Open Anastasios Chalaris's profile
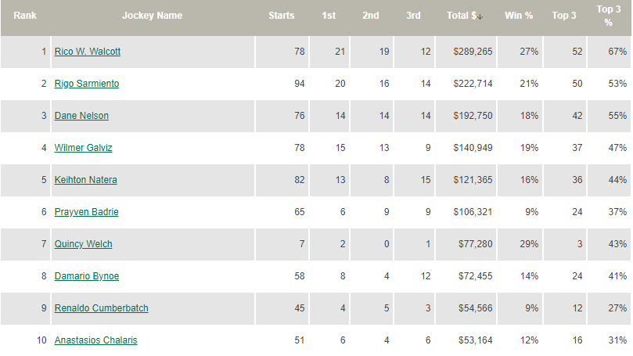Viewport: 633px width, 356px height. [x=96, y=340]
